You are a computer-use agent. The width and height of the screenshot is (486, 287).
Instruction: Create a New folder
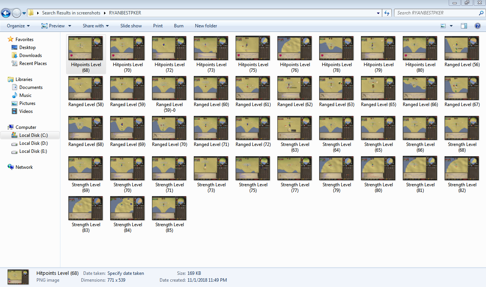click(x=206, y=26)
